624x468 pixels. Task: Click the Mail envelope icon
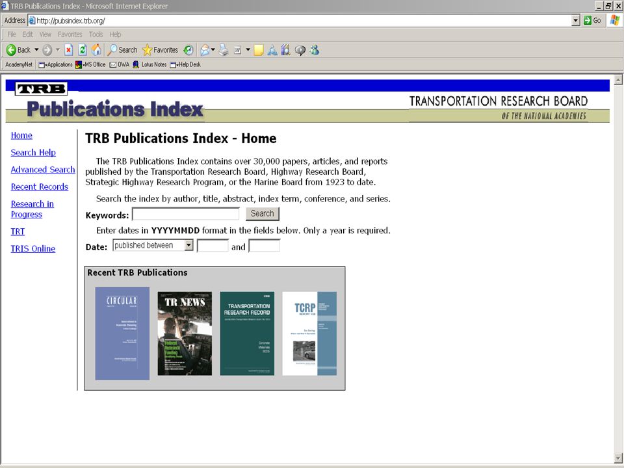[x=205, y=50]
